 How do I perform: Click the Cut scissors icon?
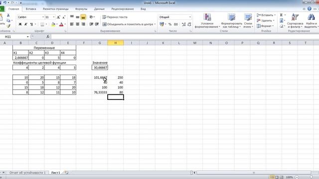8,15
